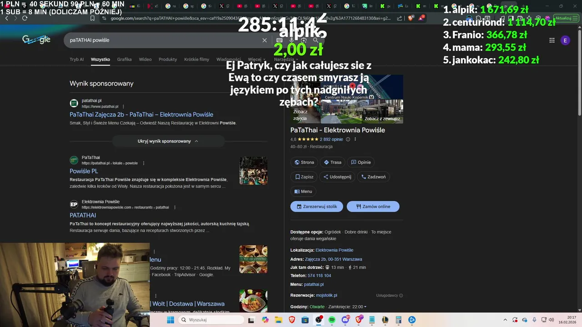Open the Opinie reviews button
582x327 pixels.
[361, 162]
